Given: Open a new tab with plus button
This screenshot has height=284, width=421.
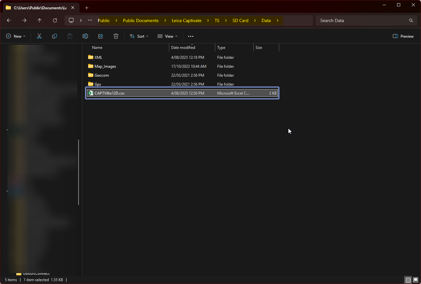Looking at the screenshot, I should 87,8.
